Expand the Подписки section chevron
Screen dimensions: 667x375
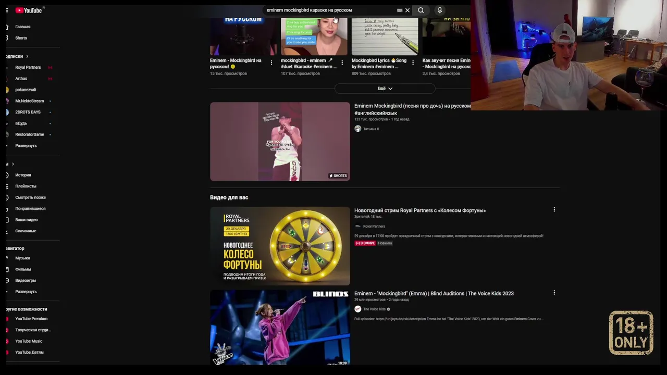(x=27, y=56)
